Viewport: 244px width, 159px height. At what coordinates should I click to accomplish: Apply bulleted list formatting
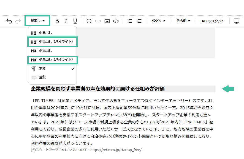point(130,21)
